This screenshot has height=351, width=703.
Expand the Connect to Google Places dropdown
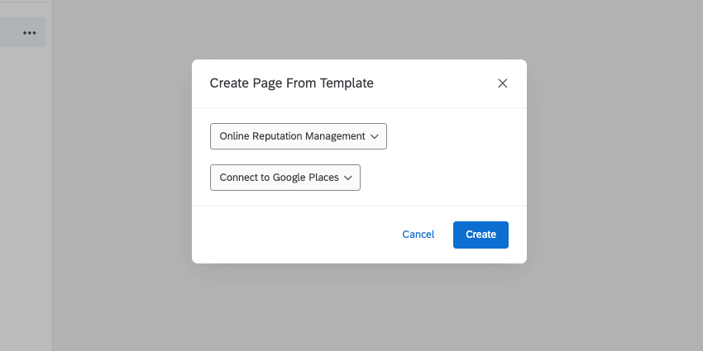click(285, 178)
